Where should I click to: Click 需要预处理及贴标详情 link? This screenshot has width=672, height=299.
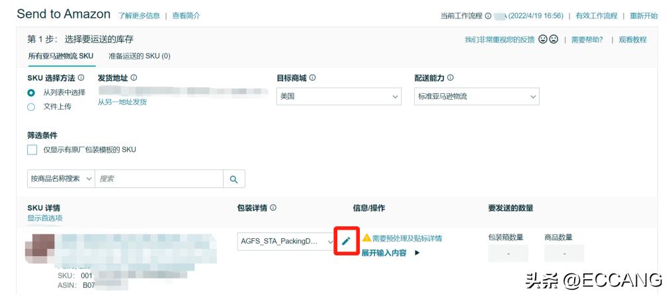point(407,238)
